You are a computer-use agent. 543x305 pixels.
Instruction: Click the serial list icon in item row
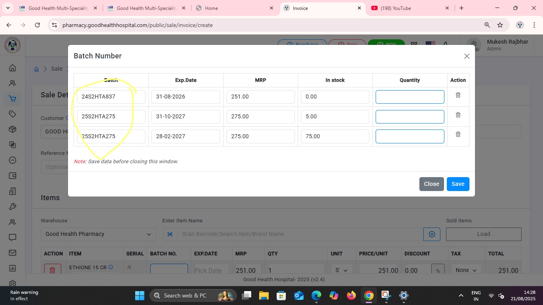point(129,267)
